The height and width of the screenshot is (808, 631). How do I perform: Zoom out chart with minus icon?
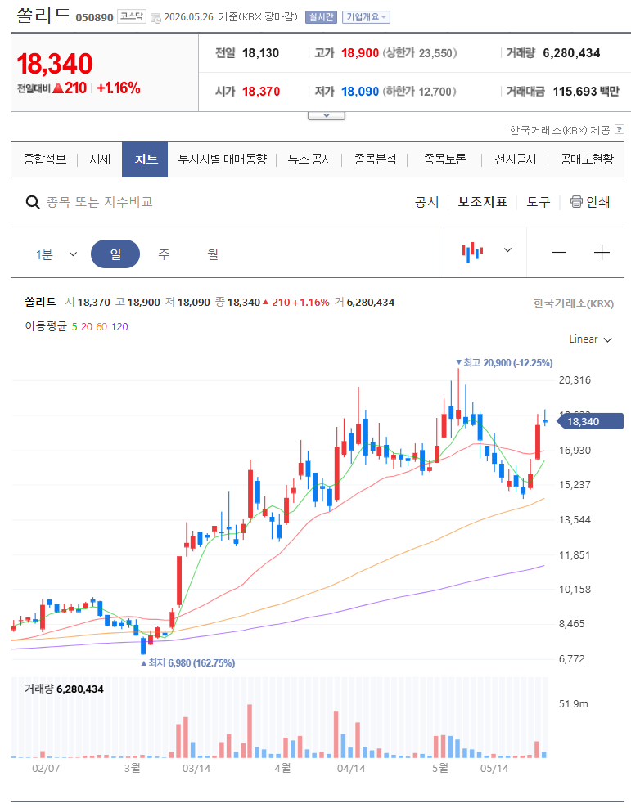559,253
